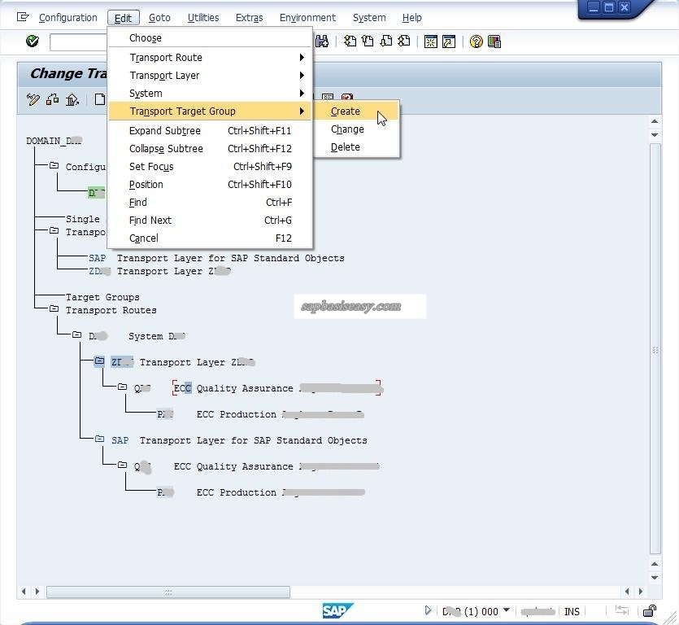
Task: Select Collapse Subtree menu entry
Action: [x=210, y=149]
